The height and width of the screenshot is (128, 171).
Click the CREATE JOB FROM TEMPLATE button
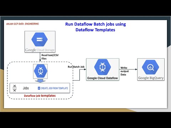coord(53,88)
